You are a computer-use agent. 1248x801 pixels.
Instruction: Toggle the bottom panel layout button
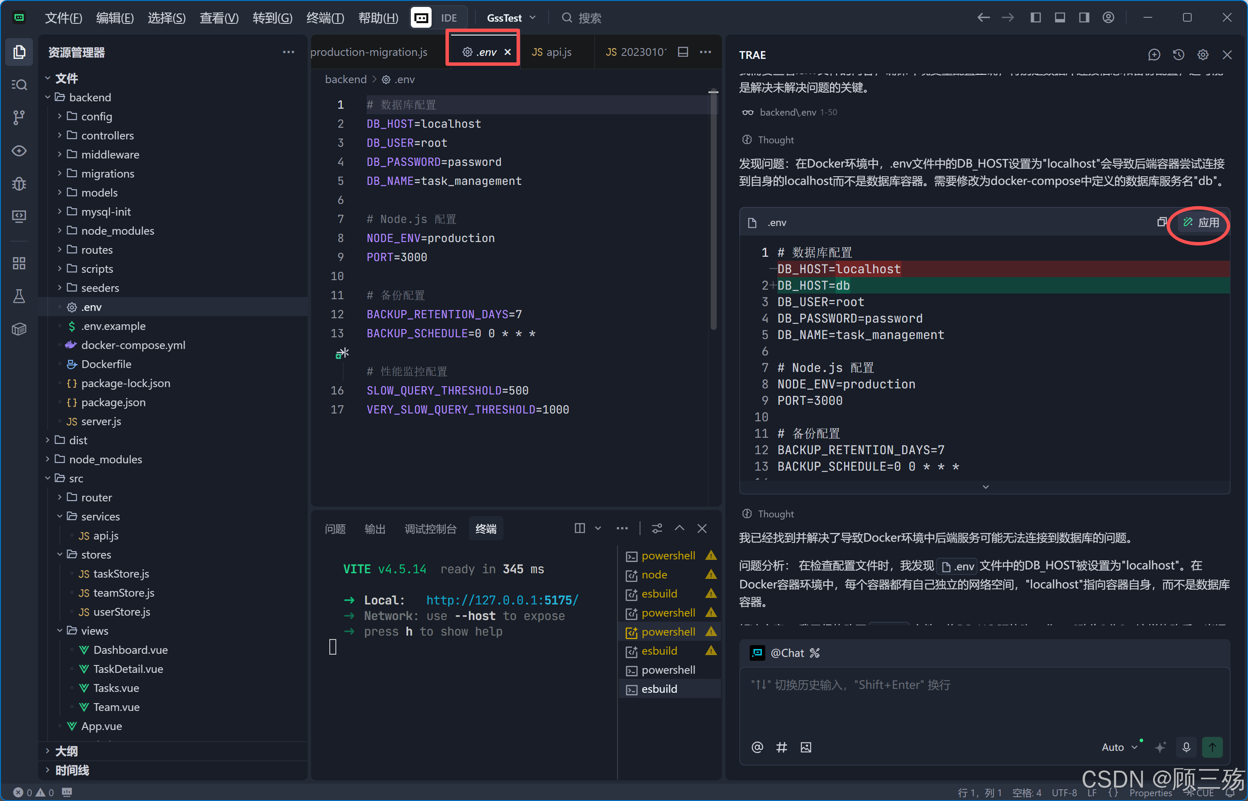click(x=1059, y=18)
